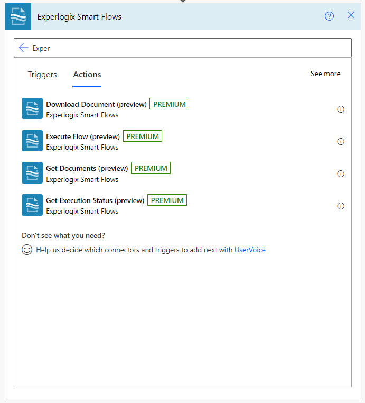The width and height of the screenshot is (365, 403).
Task: Add the Get Execution Status (preview) action
Action: 95,200
